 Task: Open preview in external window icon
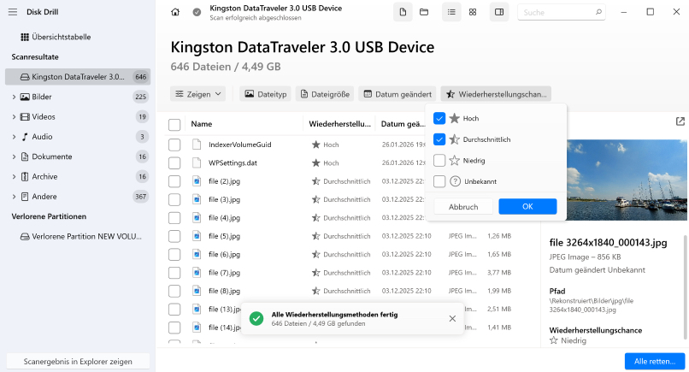[680, 121]
